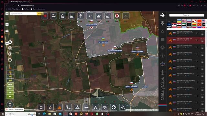This screenshot has width=207, height=116.
Task: Toggle the green dot under the paratrooper icon
Action: click(80, 21)
